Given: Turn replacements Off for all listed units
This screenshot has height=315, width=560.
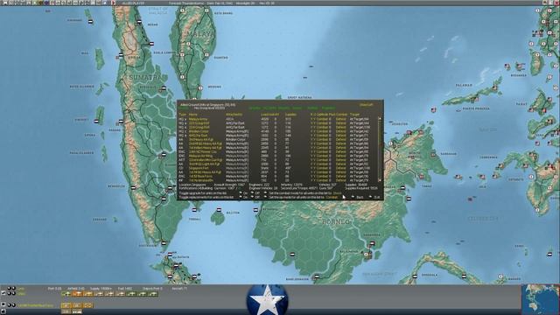Looking at the screenshot, I should pos(253,197).
